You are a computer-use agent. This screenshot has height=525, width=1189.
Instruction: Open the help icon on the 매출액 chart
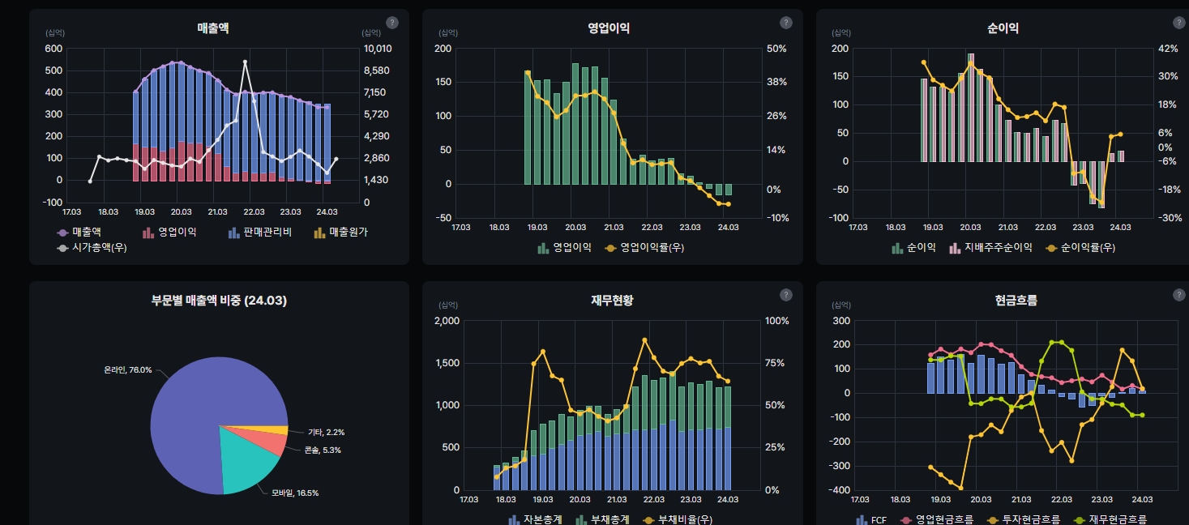pos(392,22)
